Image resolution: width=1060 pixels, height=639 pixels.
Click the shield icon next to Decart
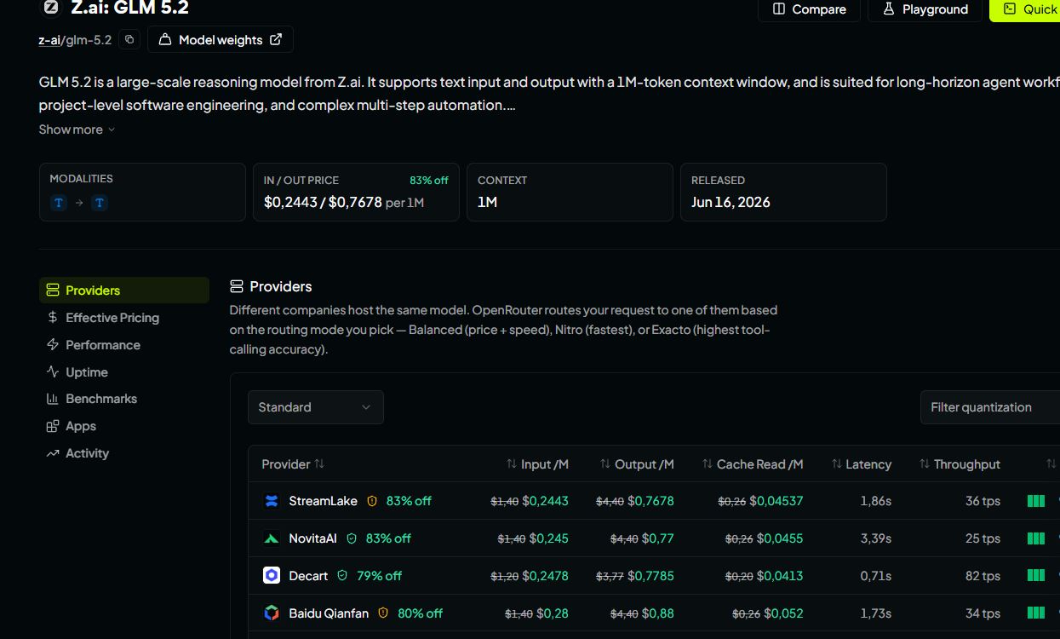pos(342,576)
